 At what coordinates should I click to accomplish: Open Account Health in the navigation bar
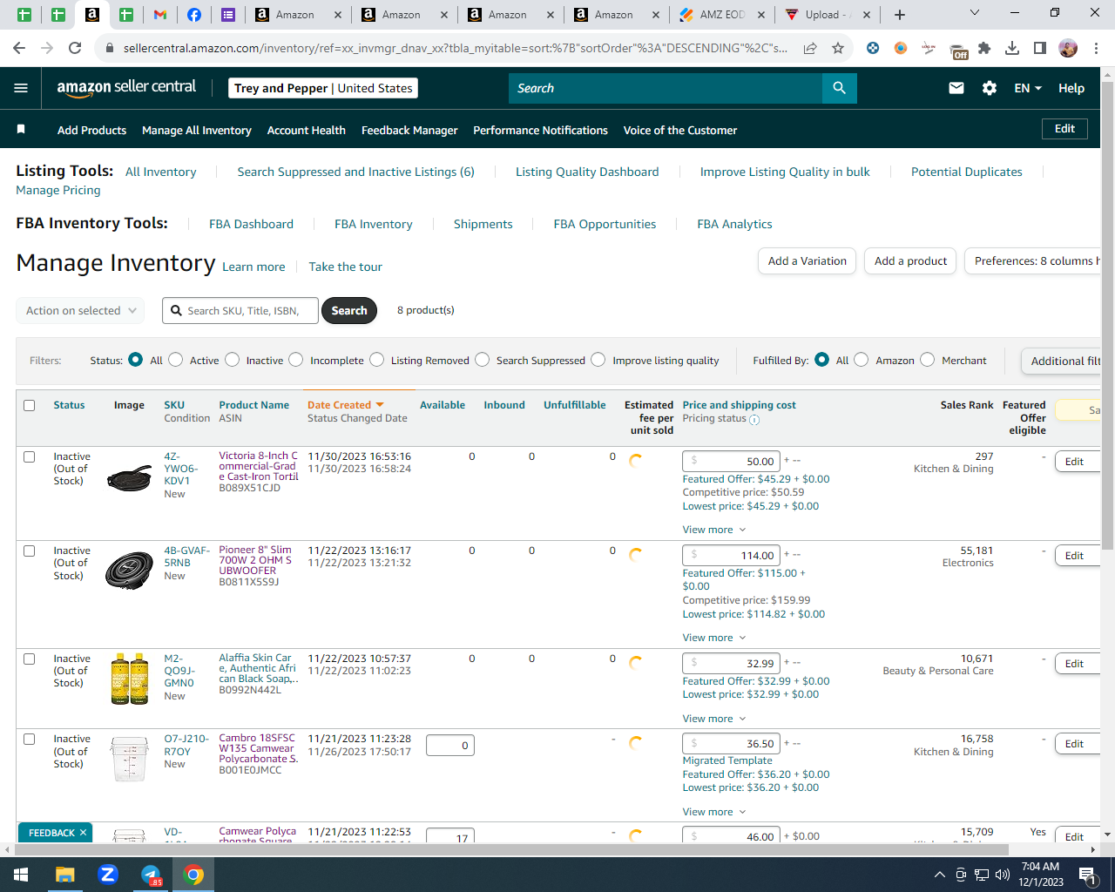(x=307, y=130)
